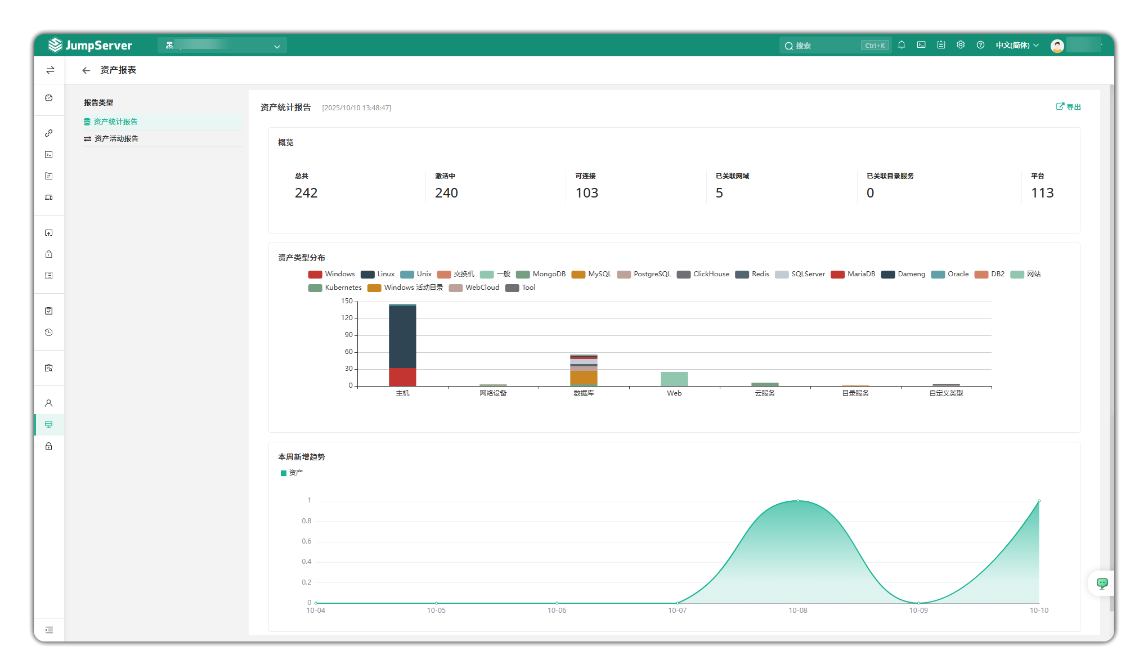Click the dashboard icon in left sidebar
The image size is (1148, 664).
tap(49, 98)
